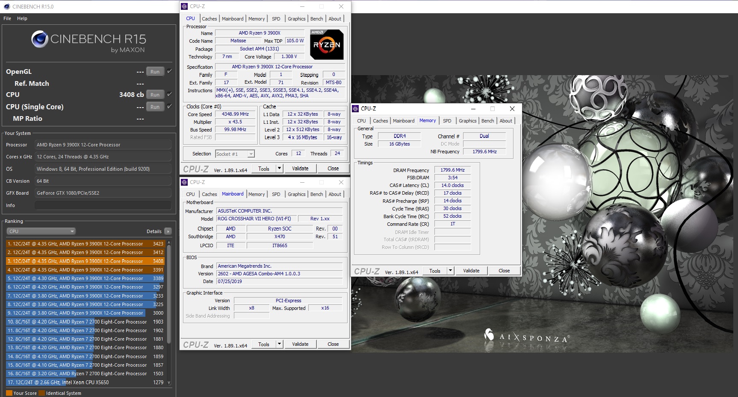
Task: Select ranking row 5 at 4.30 GHz
Action: point(86,278)
